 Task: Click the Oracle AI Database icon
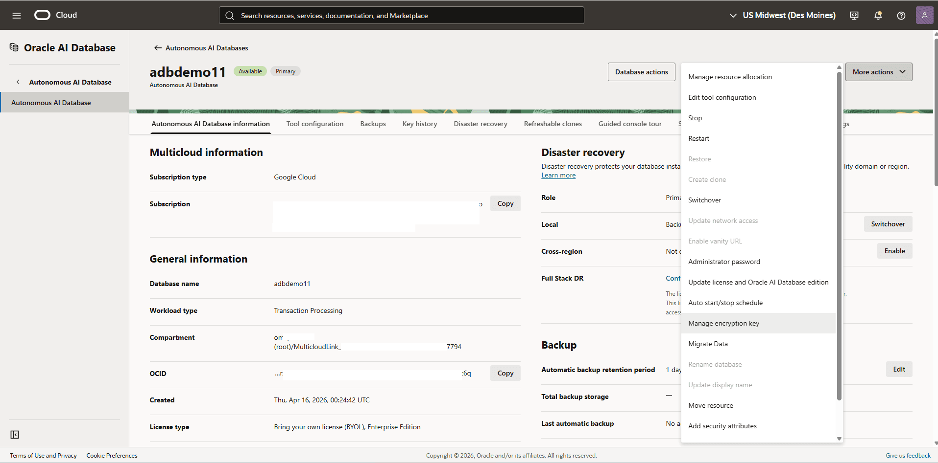(14, 47)
